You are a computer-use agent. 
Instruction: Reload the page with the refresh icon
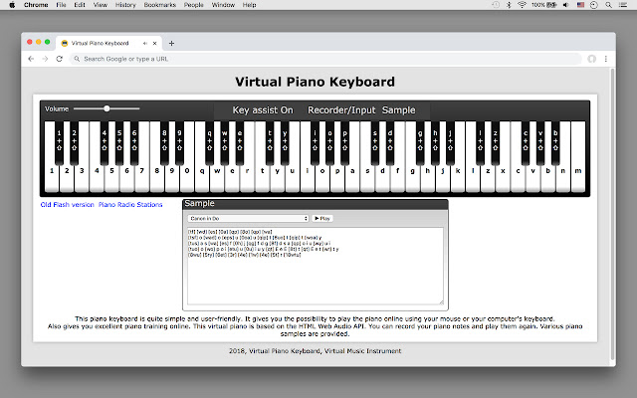point(60,59)
